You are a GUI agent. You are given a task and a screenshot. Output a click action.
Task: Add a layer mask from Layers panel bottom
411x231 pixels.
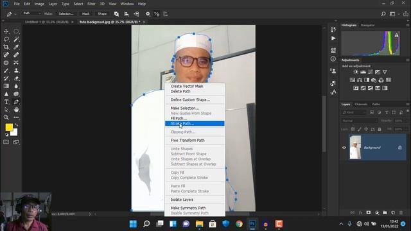[369, 212]
